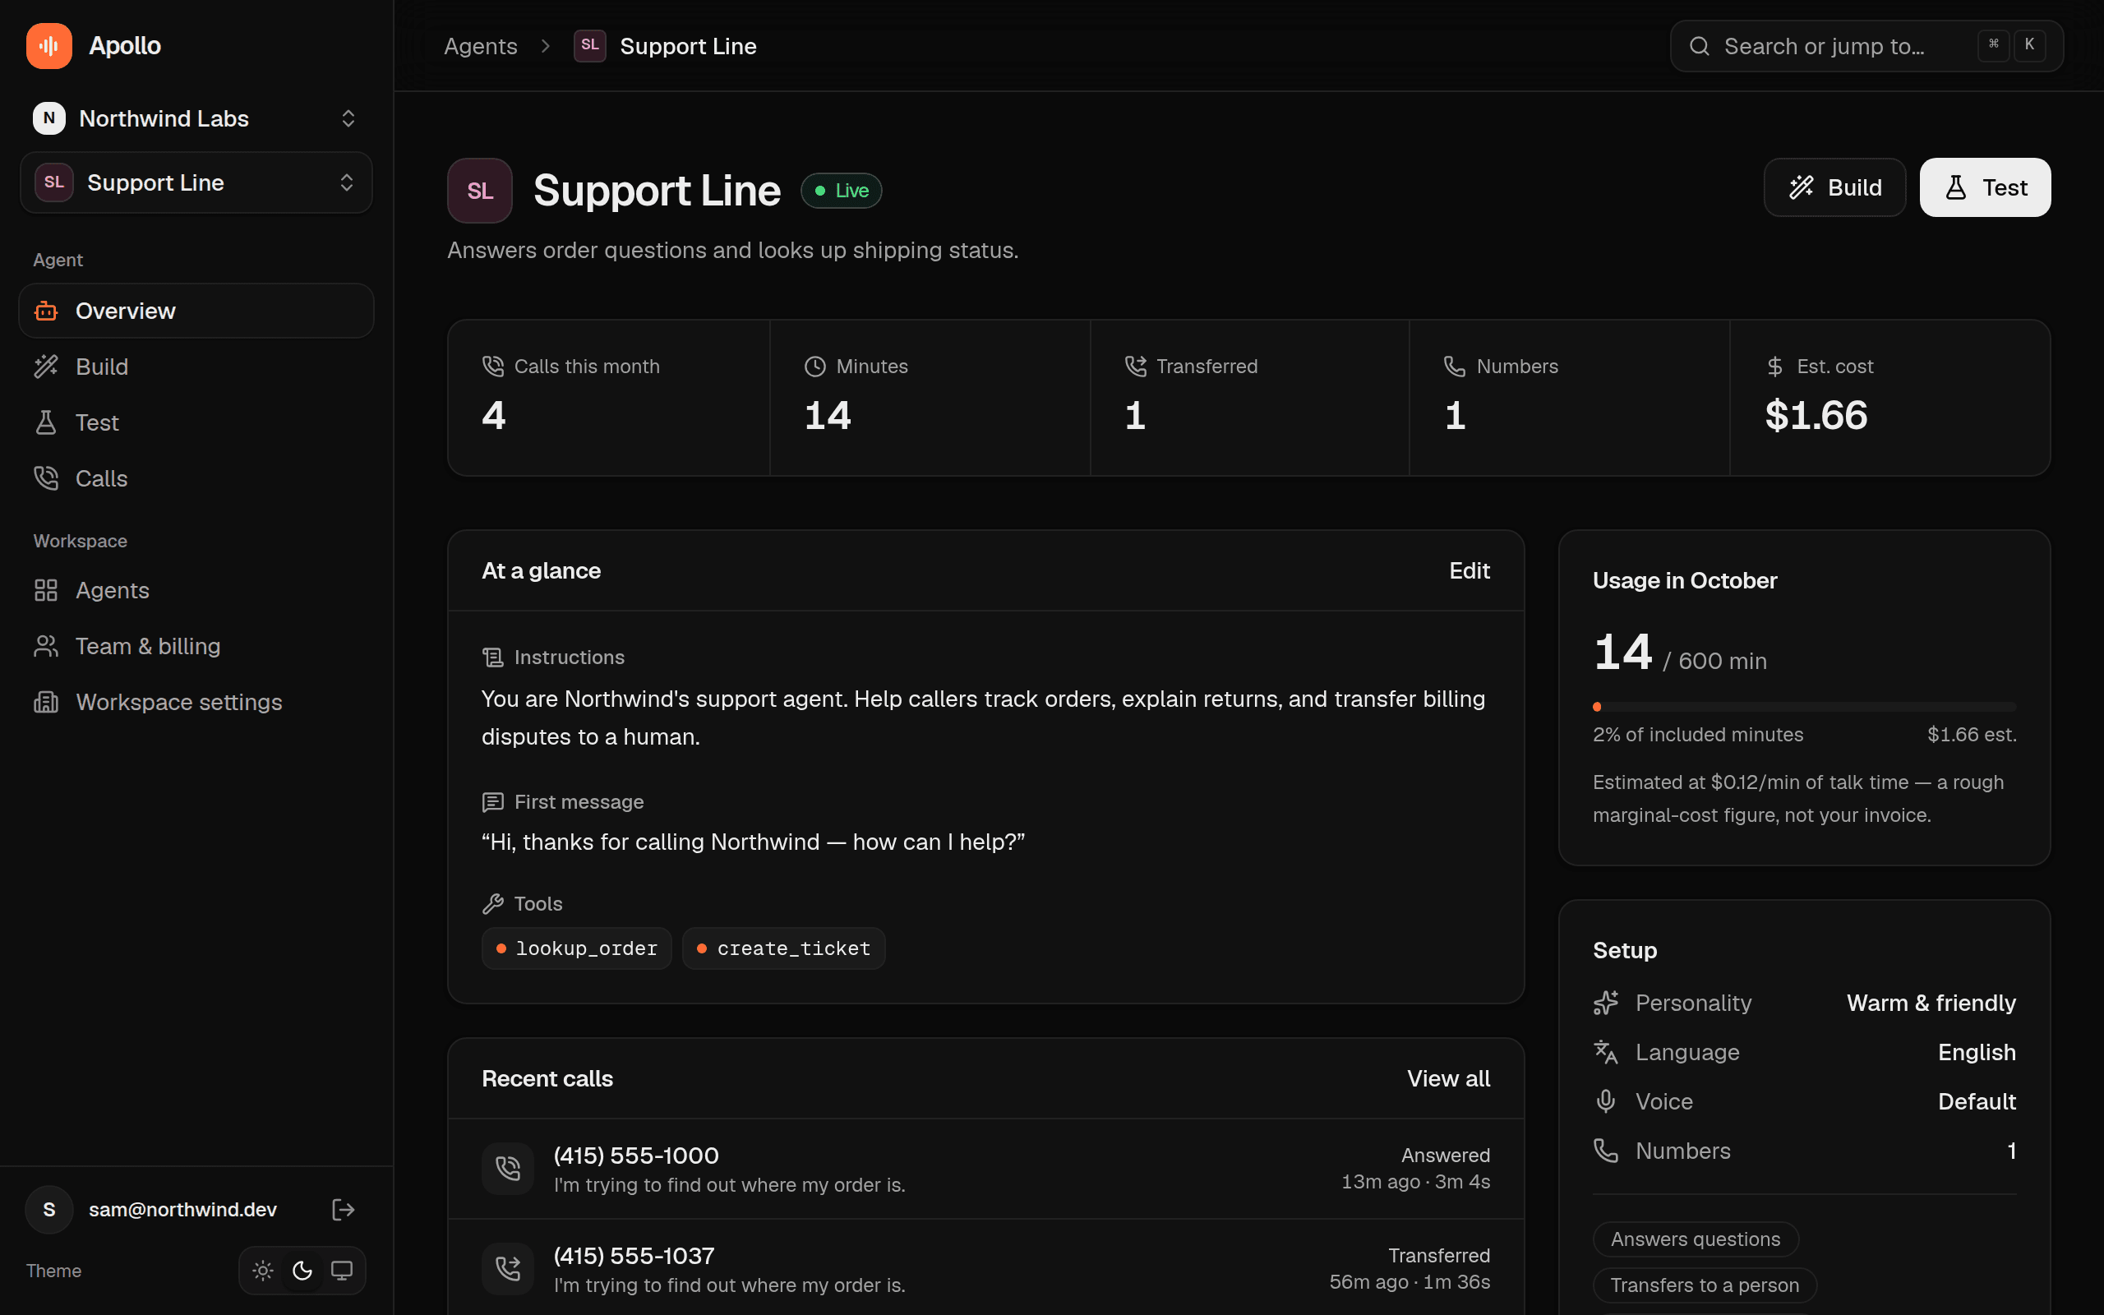The image size is (2104, 1315).
Task: Click the Instructions scroll icon
Action: coord(493,657)
